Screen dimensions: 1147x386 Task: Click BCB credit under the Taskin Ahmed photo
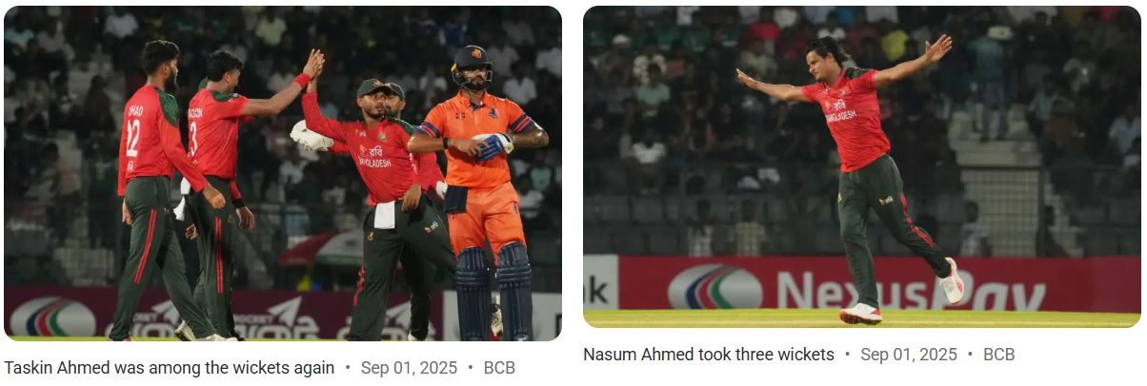[499, 368]
